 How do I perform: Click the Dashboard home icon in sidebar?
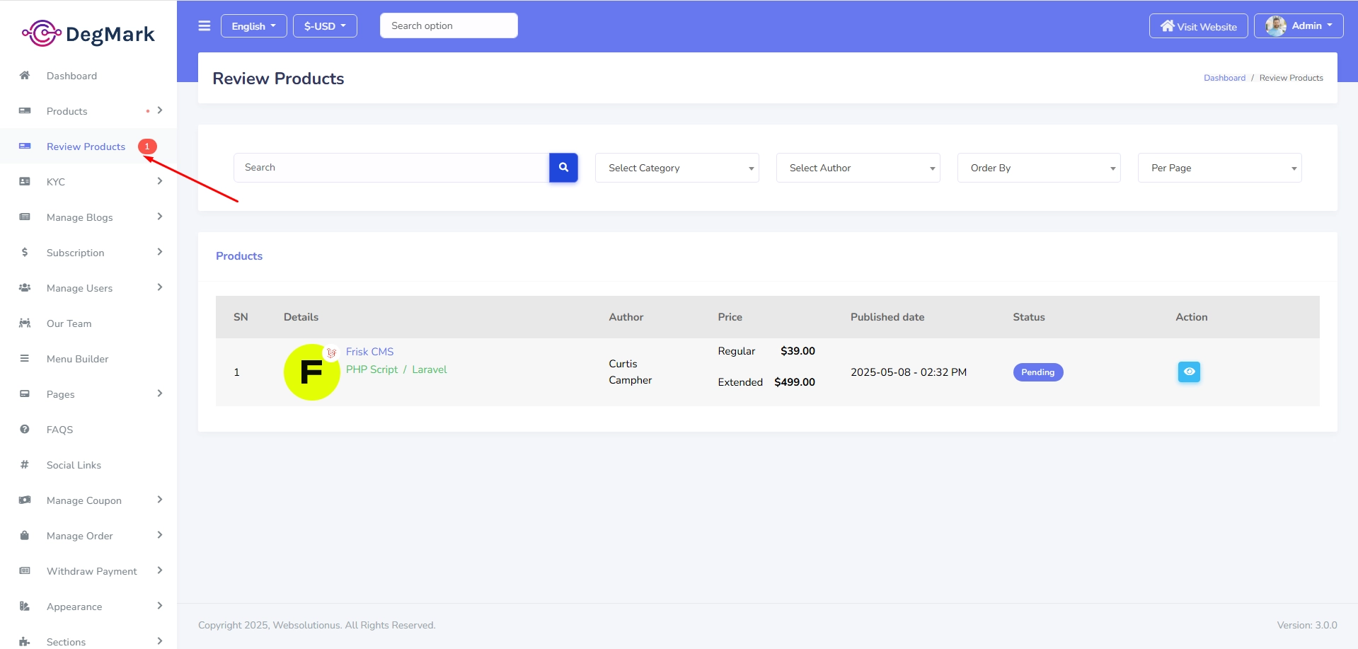[25, 75]
